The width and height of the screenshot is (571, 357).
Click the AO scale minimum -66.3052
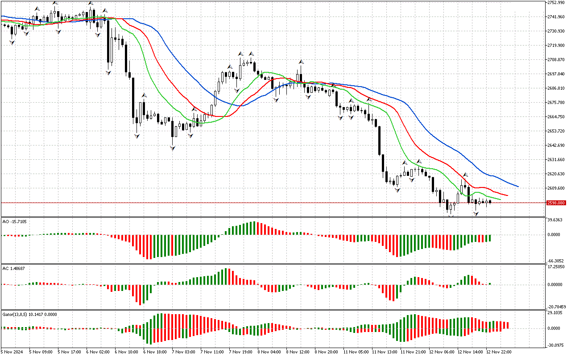point(555,261)
